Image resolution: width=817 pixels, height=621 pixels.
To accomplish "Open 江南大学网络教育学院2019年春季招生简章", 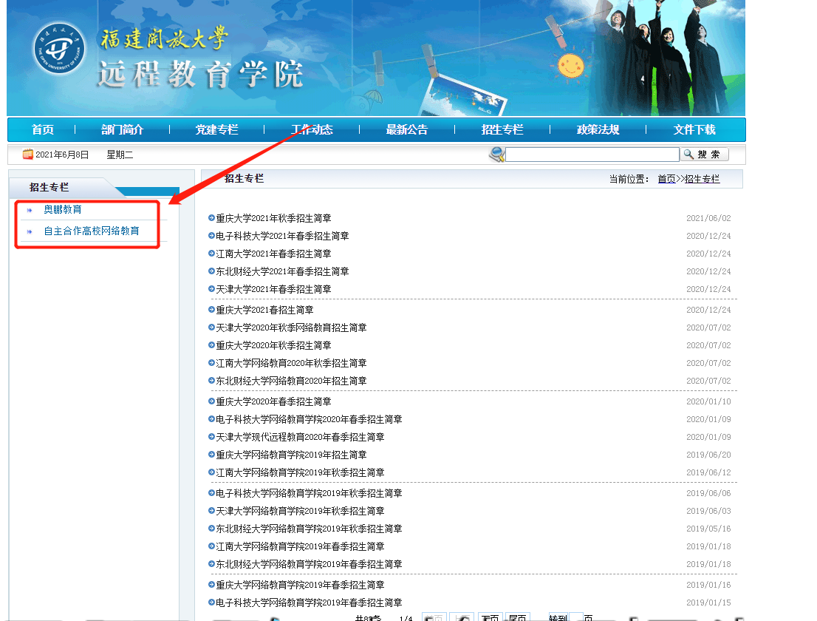I will tap(300, 546).
